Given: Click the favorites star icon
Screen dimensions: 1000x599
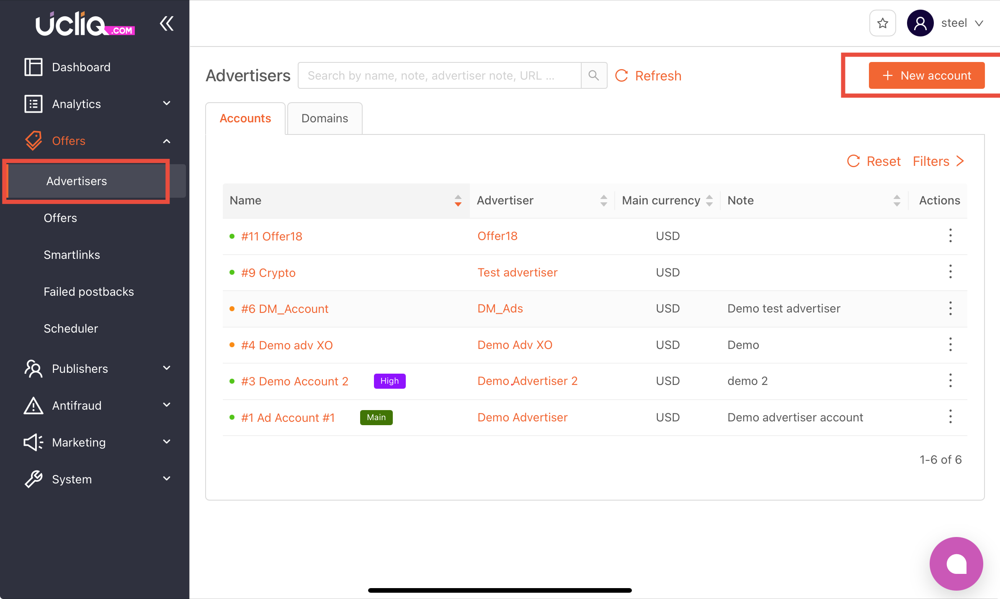Looking at the screenshot, I should pyautogui.click(x=882, y=23).
